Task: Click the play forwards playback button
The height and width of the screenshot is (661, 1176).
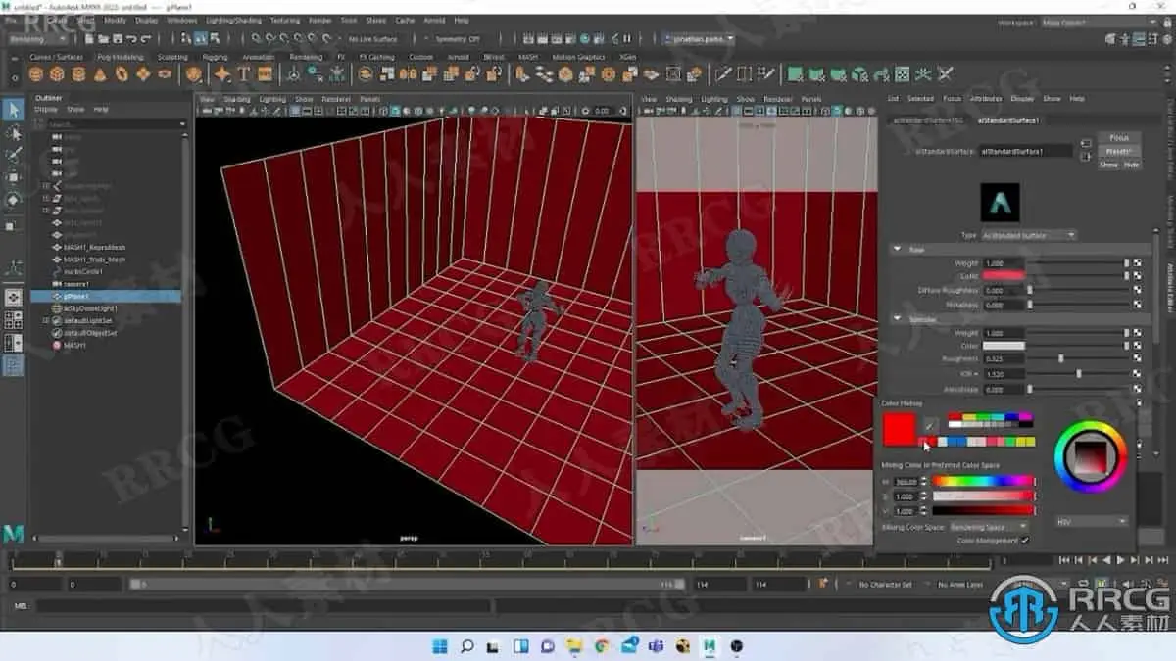Action: coord(1121,560)
